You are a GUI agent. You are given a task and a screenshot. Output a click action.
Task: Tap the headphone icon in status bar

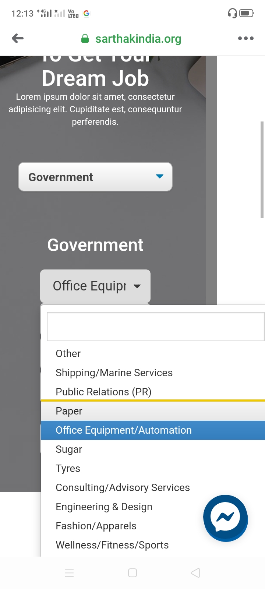[x=232, y=14]
